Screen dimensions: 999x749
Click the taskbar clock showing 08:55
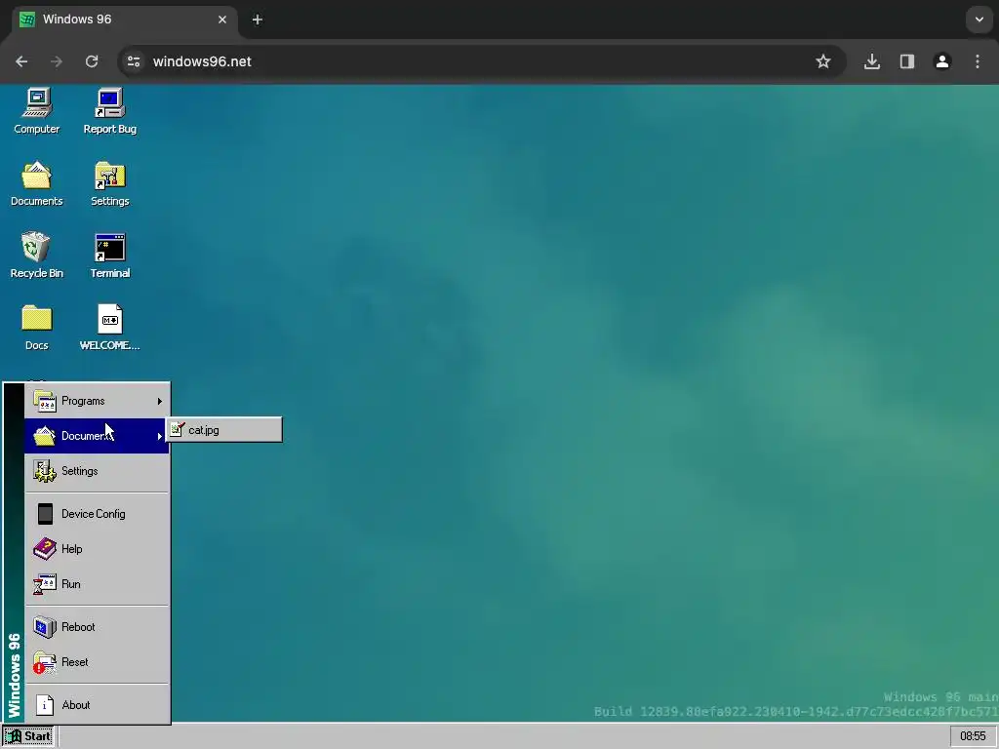(x=973, y=736)
